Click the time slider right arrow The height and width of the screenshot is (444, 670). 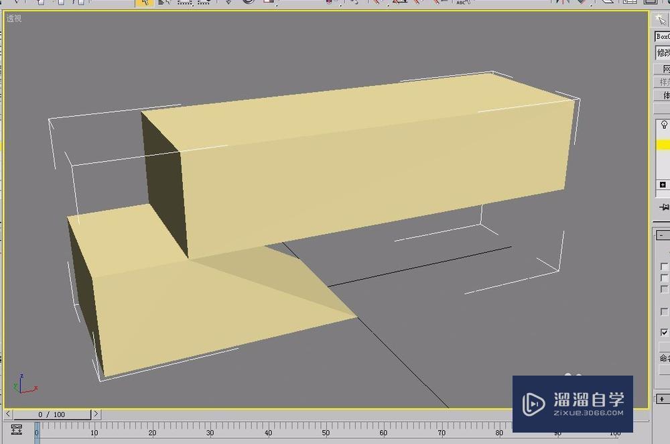(x=96, y=414)
